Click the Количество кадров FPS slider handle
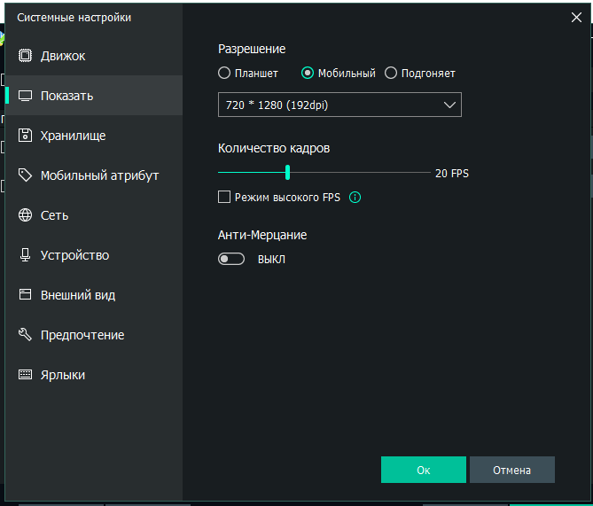Screen dimensions: 593x506 pos(287,173)
